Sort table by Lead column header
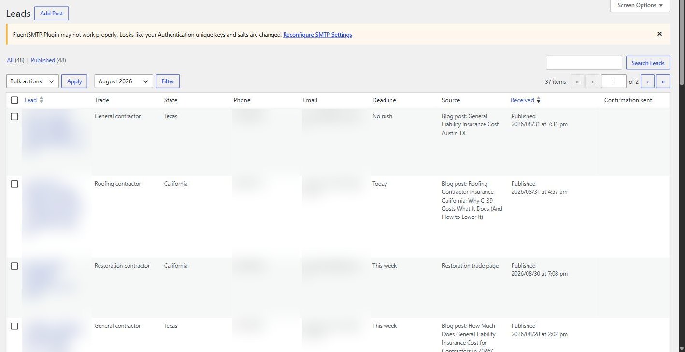 click(30, 100)
